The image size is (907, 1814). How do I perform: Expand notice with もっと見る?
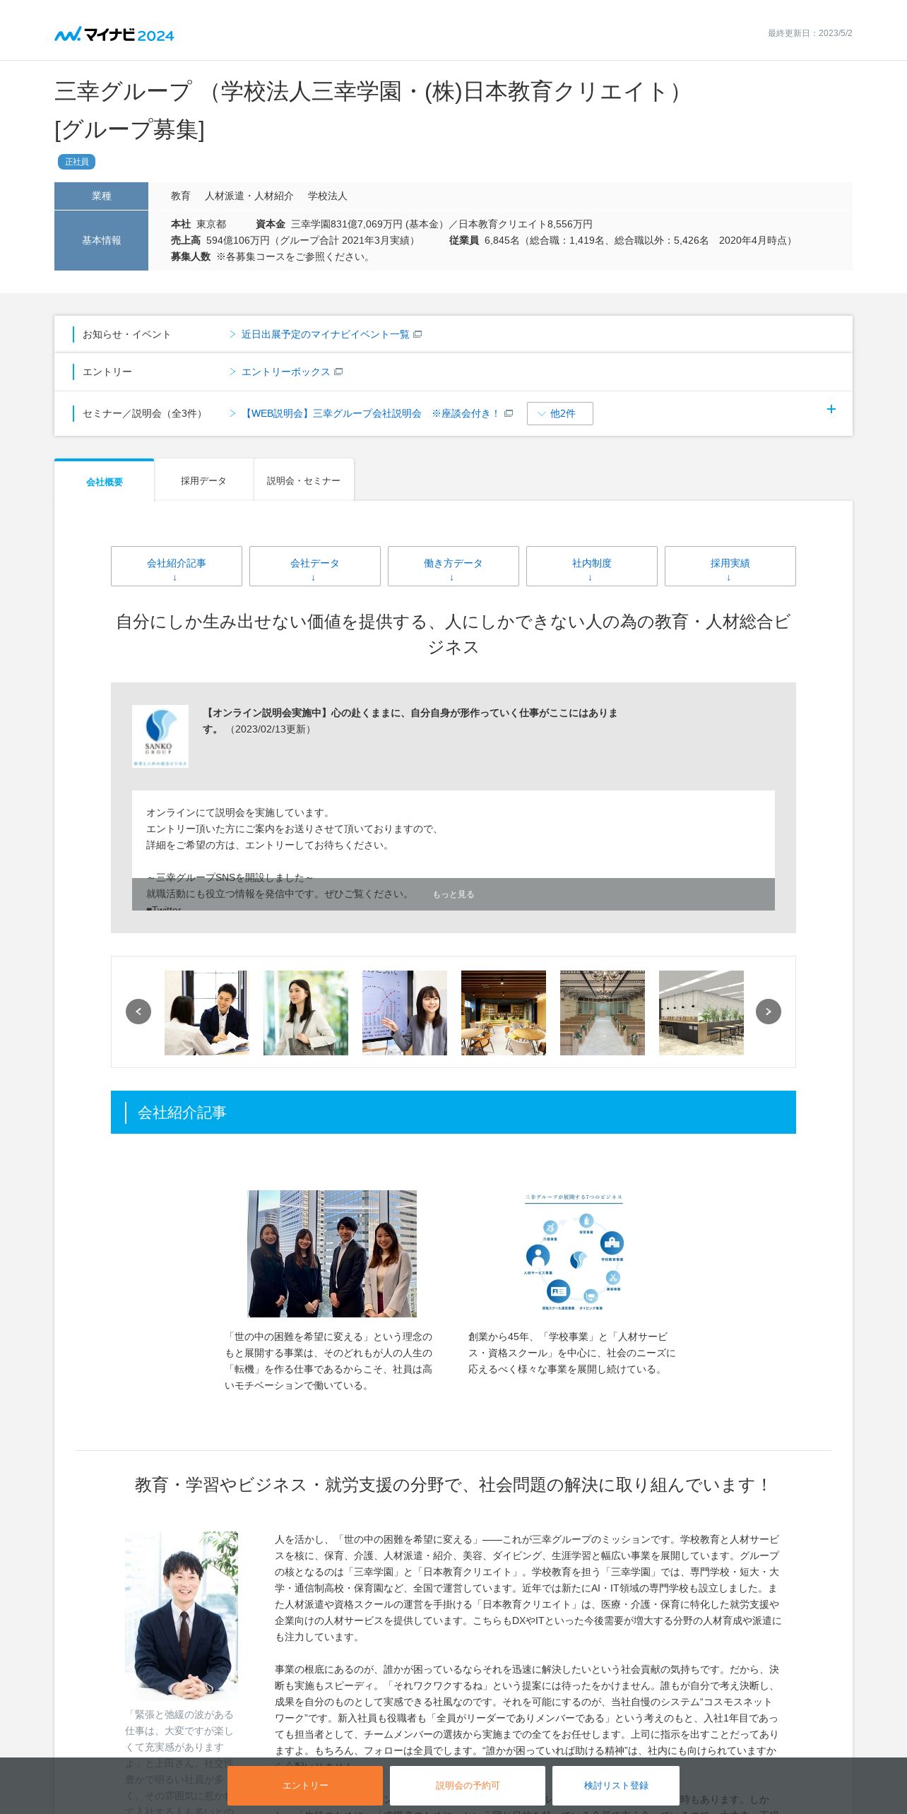[x=453, y=894]
